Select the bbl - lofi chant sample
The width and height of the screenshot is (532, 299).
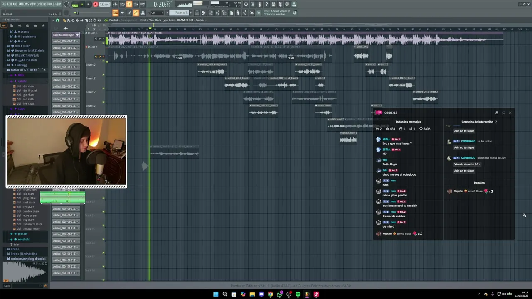click(26, 99)
